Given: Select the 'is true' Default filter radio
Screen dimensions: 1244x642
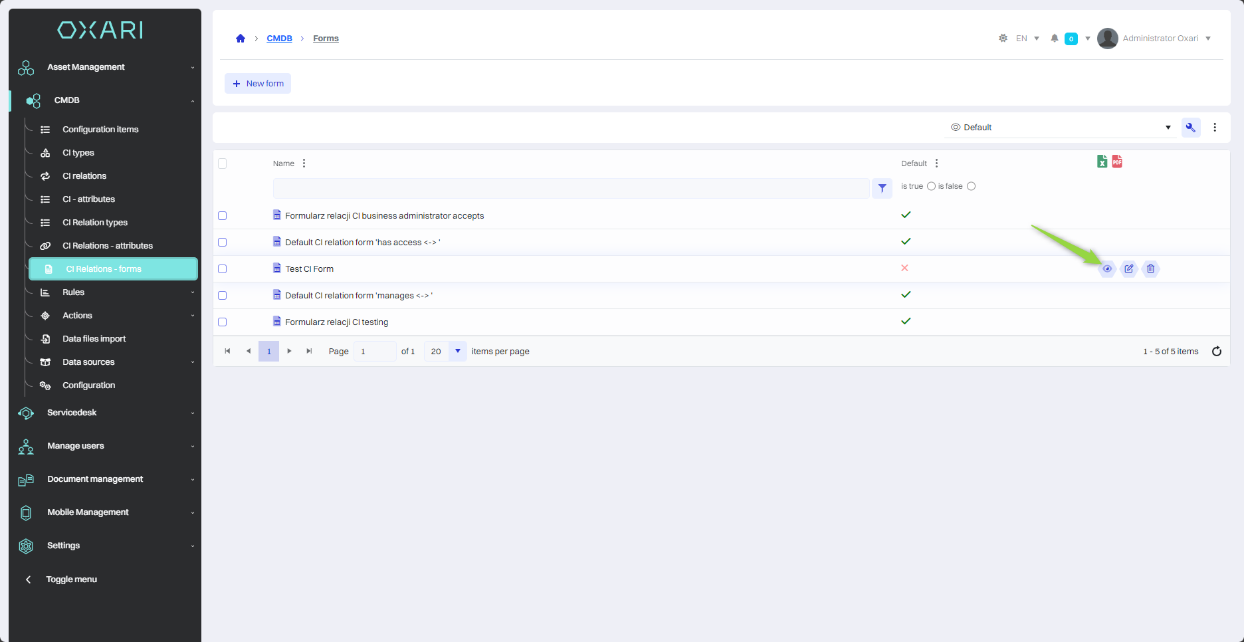Looking at the screenshot, I should pos(931,186).
